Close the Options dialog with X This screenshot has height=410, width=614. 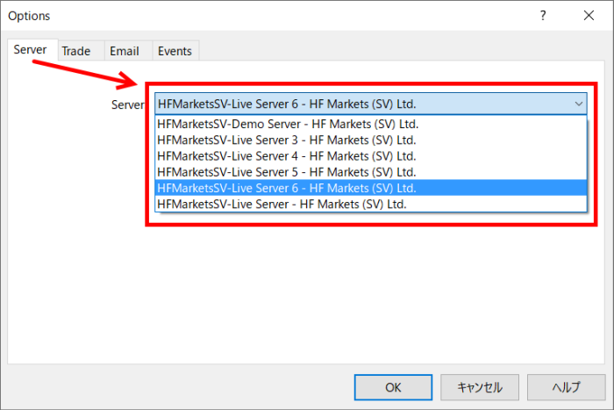(x=588, y=16)
